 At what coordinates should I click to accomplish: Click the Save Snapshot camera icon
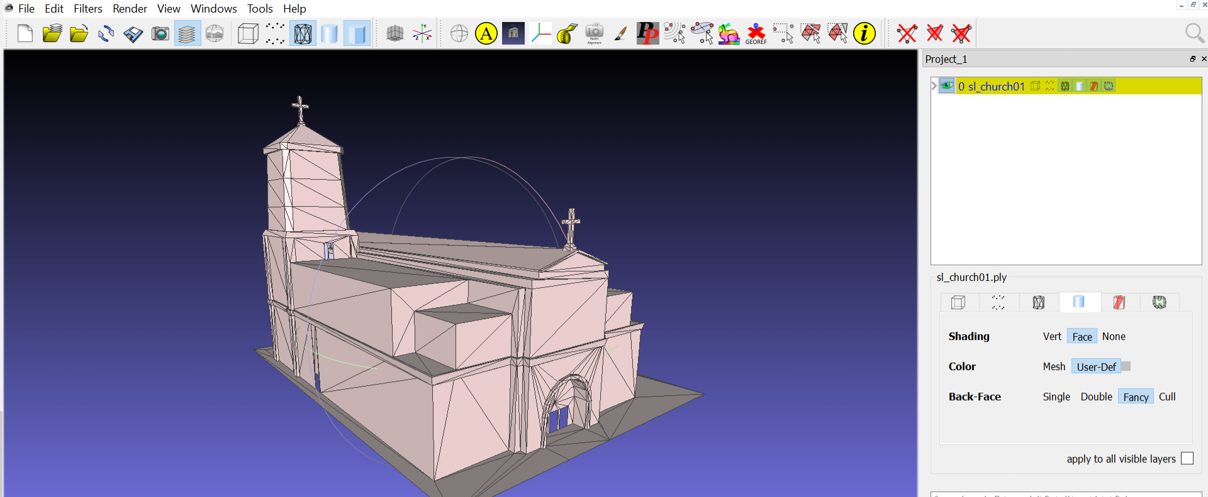[160, 34]
